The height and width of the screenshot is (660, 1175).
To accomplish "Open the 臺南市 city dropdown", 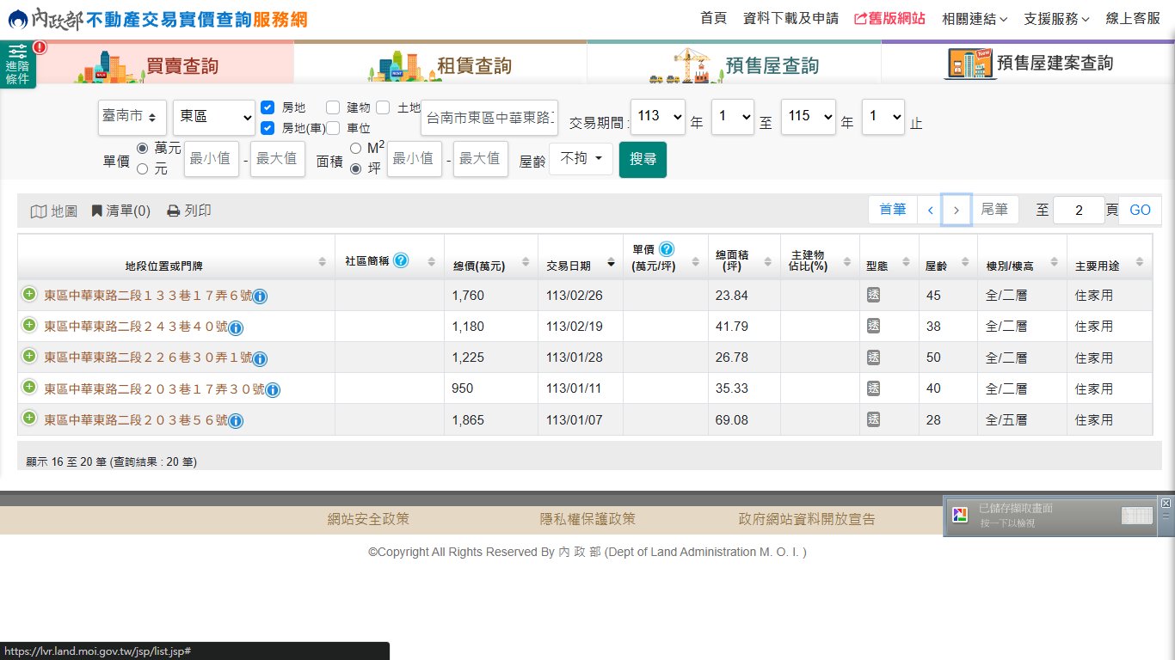I will pyautogui.click(x=132, y=117).
